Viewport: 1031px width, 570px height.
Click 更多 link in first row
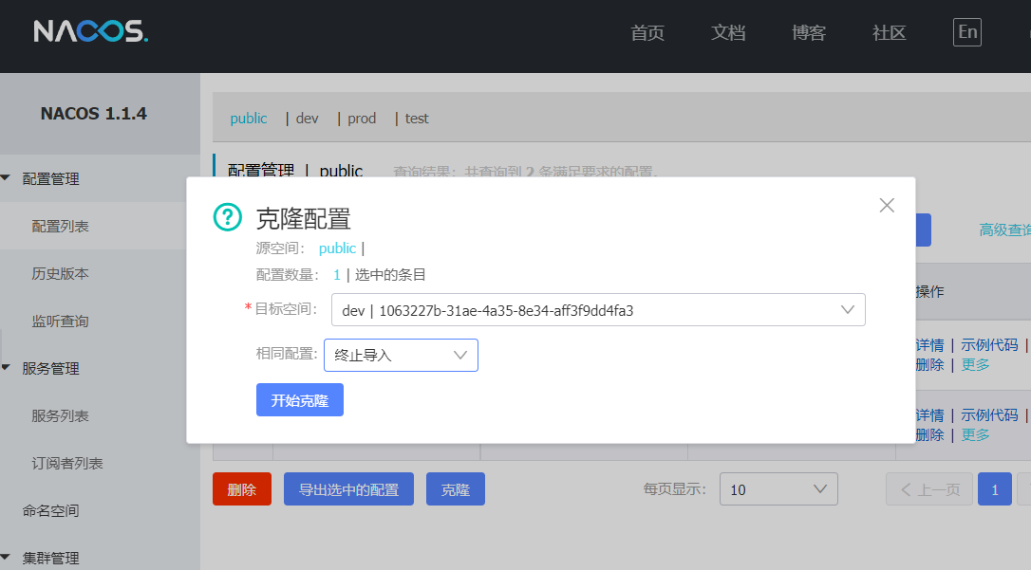tap(975, 364)
